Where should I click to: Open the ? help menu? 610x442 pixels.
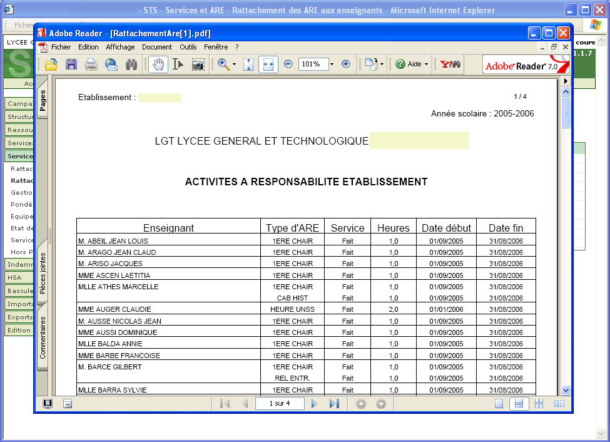pos(237,47)
